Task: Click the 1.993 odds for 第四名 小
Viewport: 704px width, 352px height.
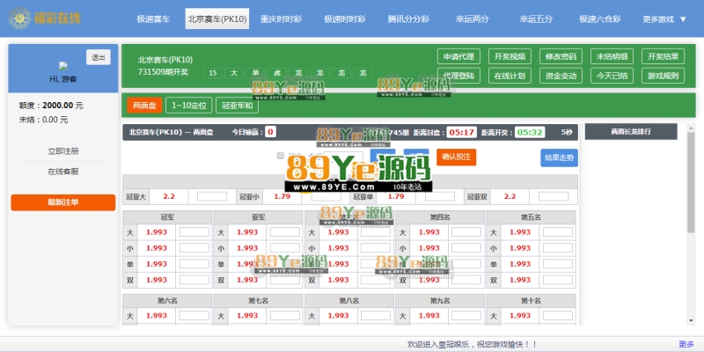Action: pos(429,248)
